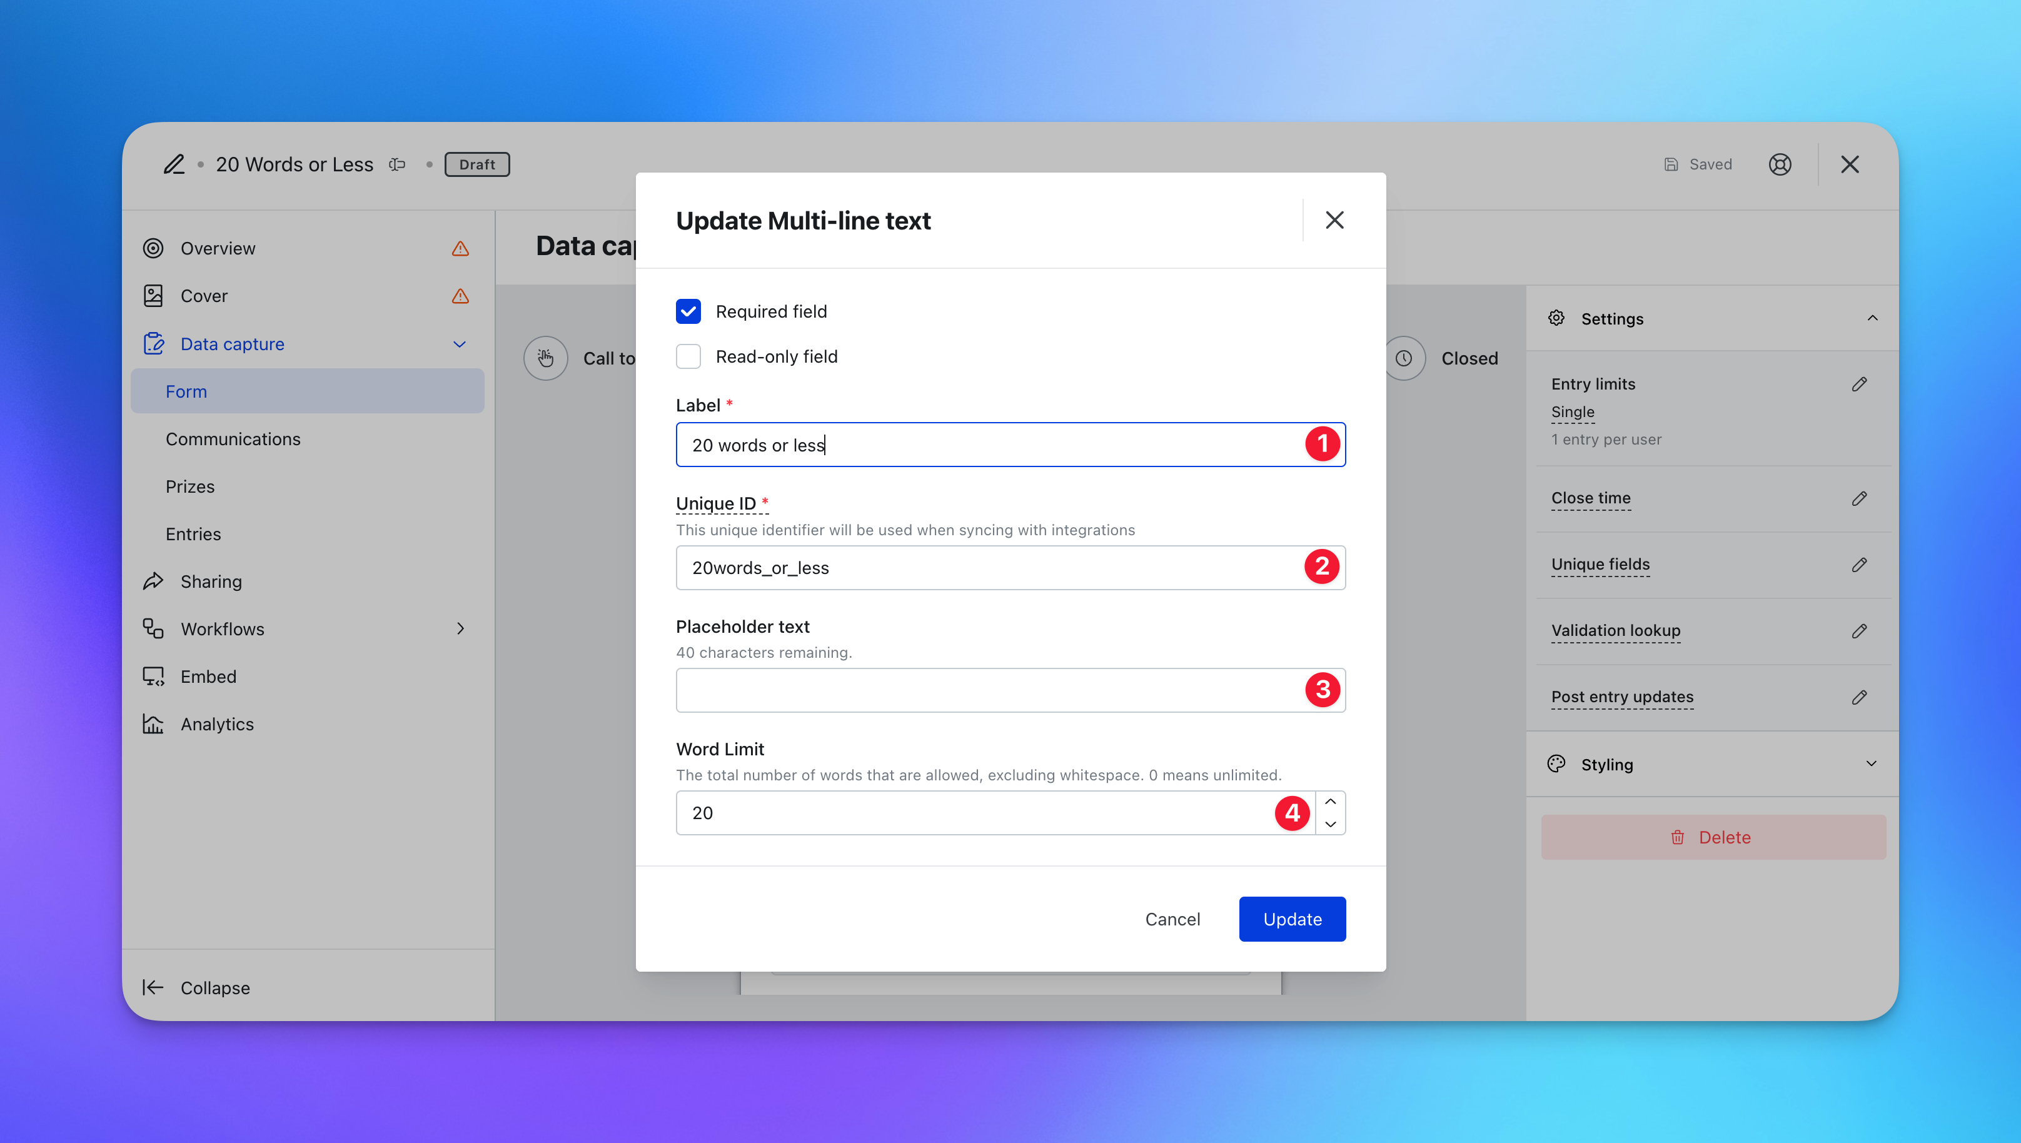
Task: Increase Word Limit with the up arrow
Action: click(x=1330, y=802)
